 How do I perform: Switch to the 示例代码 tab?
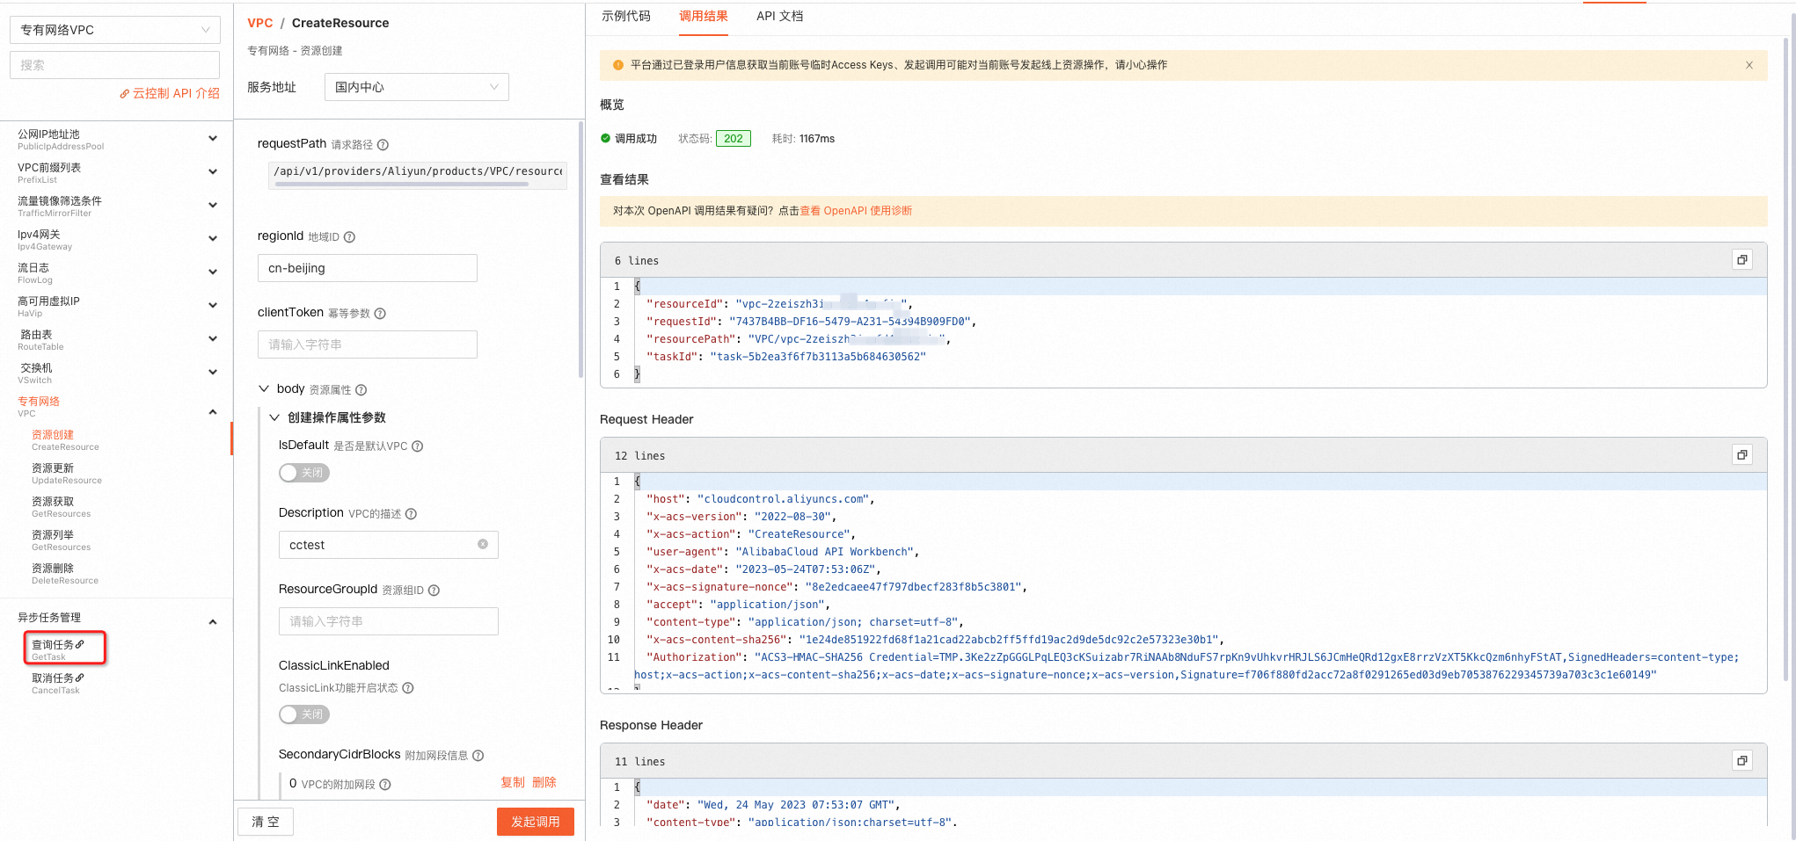[x=626, y=16]
